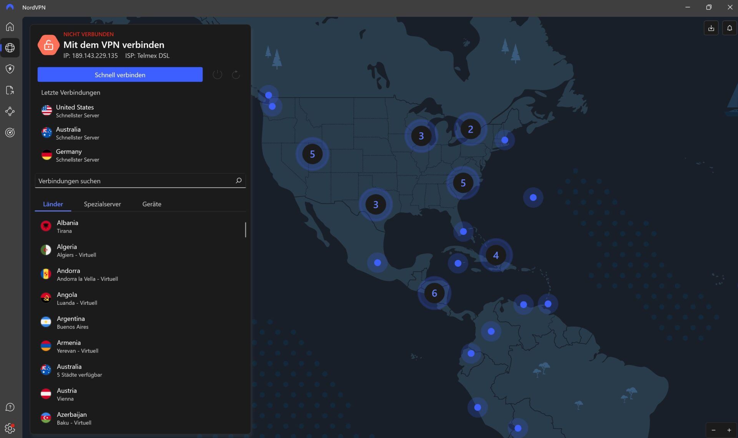
Task: Click the Armenia flag icon
Action: pyautogui.click(x=46, y=346)
